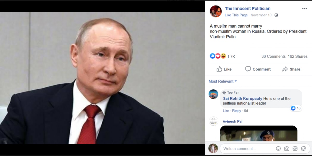Open the sticker picker icon
The image size is (312, 156).
[x=303, y=148]
